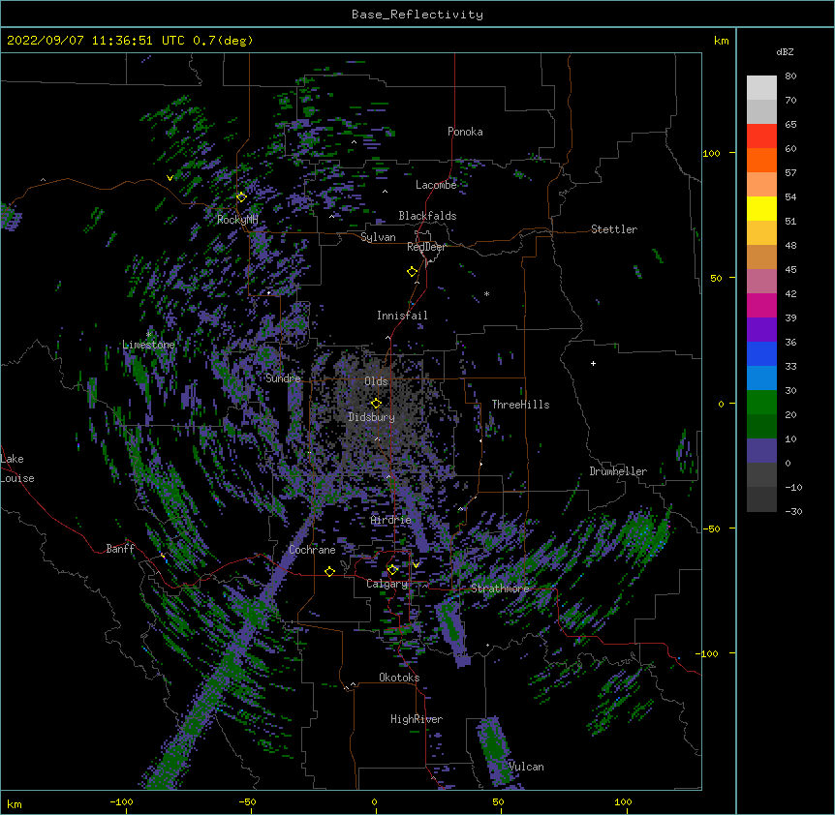
Task: Click the Lake Louise label
Action: click(17, 468)
